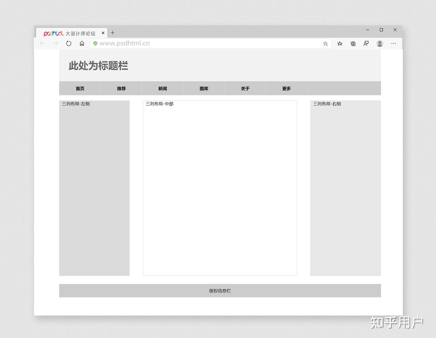The image size is (436, 338).
Task: Open a new tab with plus
Action: tap(113, 33)
